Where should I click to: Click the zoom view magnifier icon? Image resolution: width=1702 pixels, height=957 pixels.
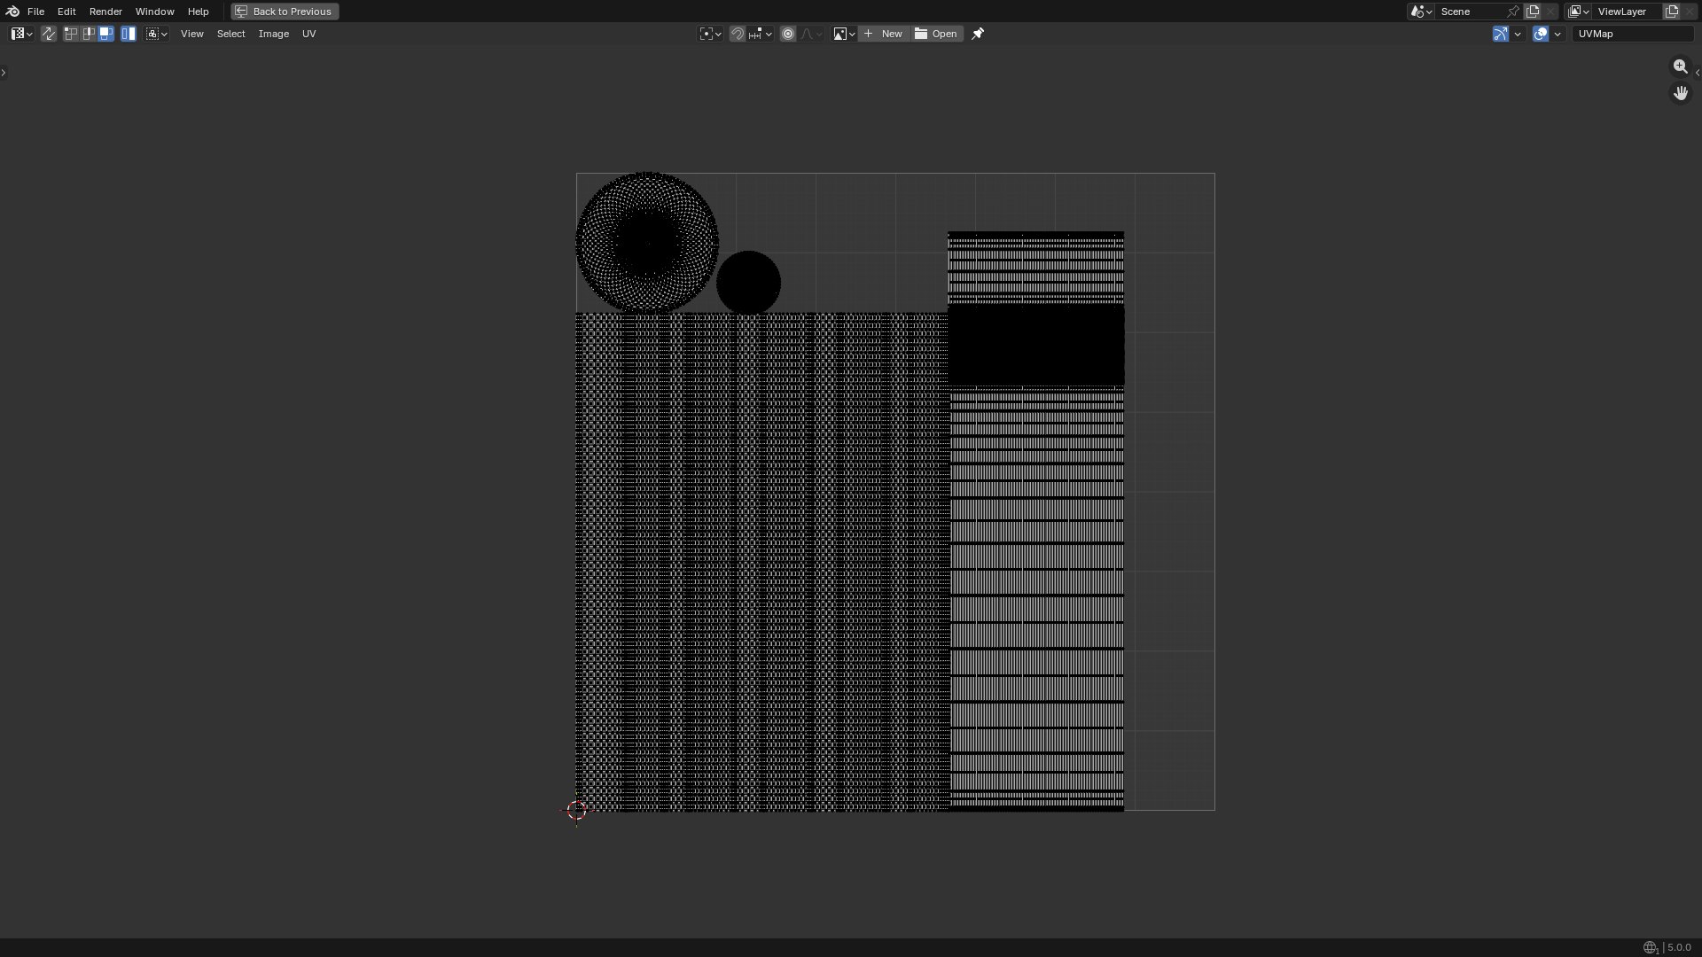1680,66
